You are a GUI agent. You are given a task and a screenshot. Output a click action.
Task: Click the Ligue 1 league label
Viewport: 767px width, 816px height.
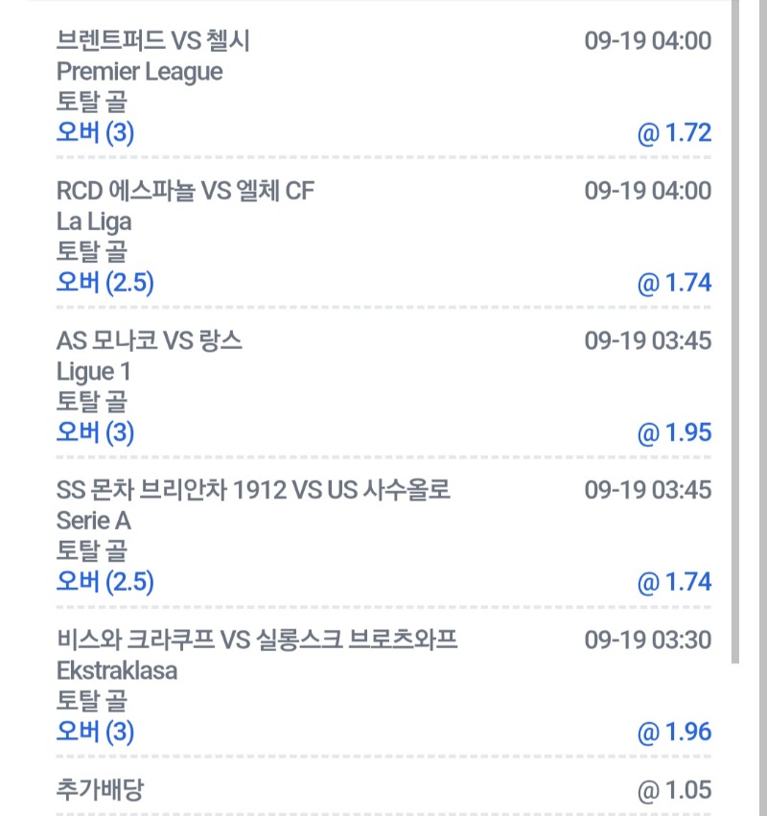tap(93, 372)
